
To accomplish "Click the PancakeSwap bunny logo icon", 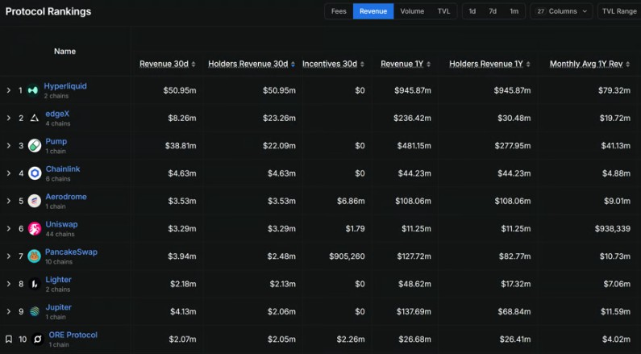I will (35, 256).
